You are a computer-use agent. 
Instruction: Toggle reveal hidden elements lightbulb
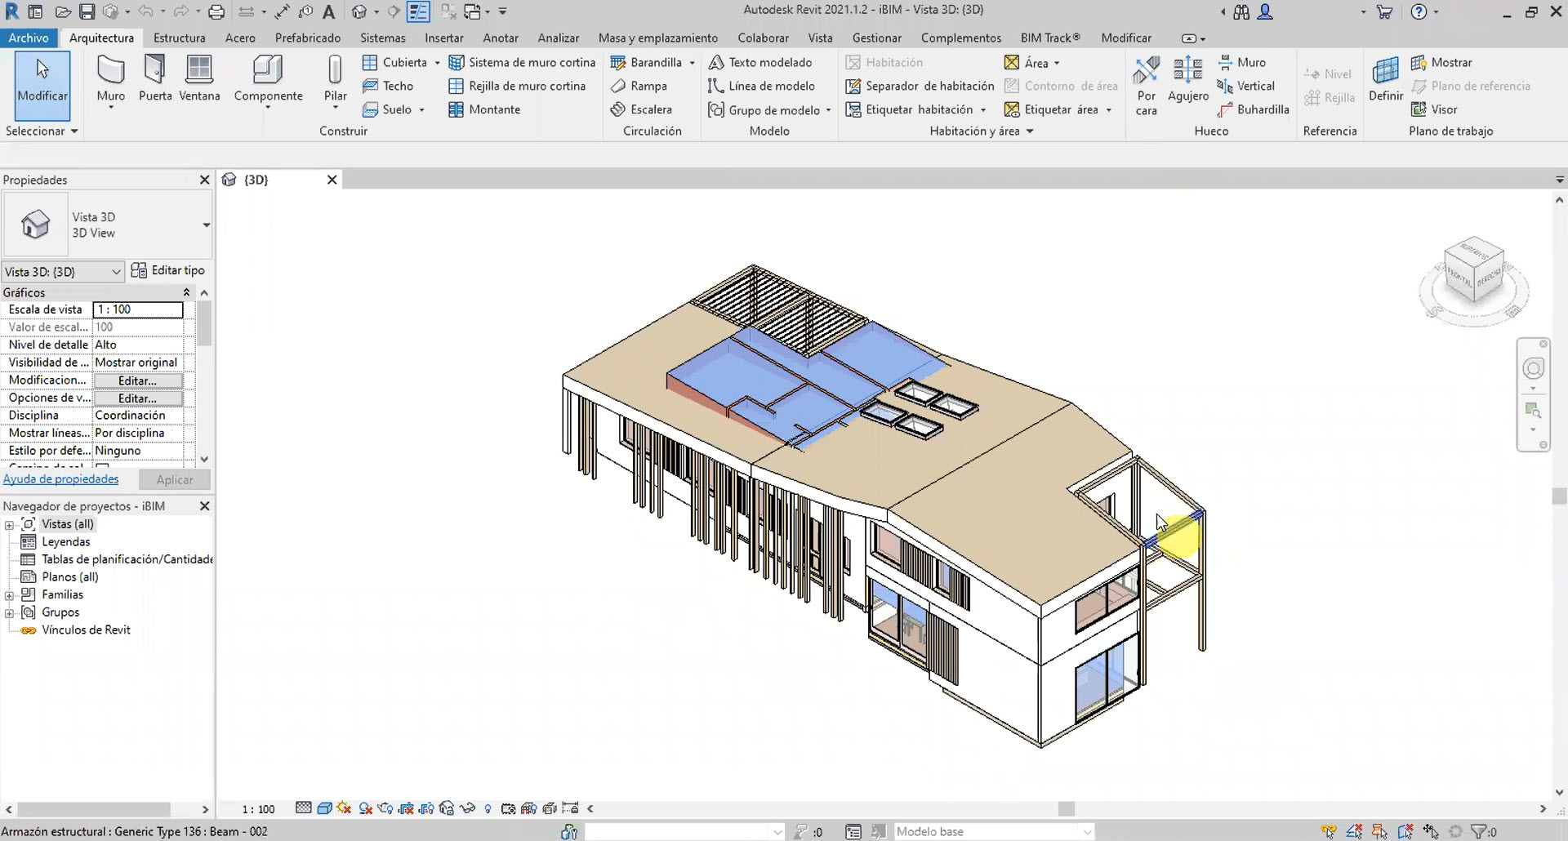488,808
